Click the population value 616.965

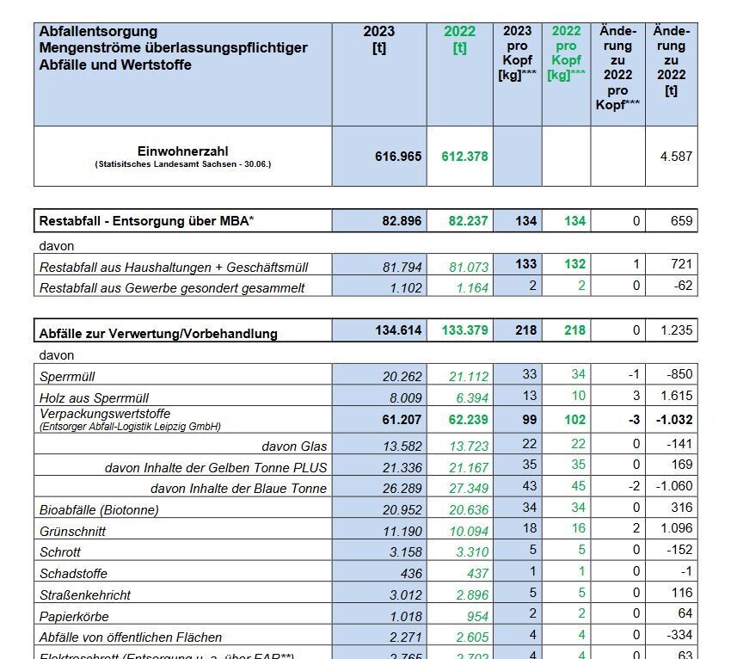(x=398, y=157)
